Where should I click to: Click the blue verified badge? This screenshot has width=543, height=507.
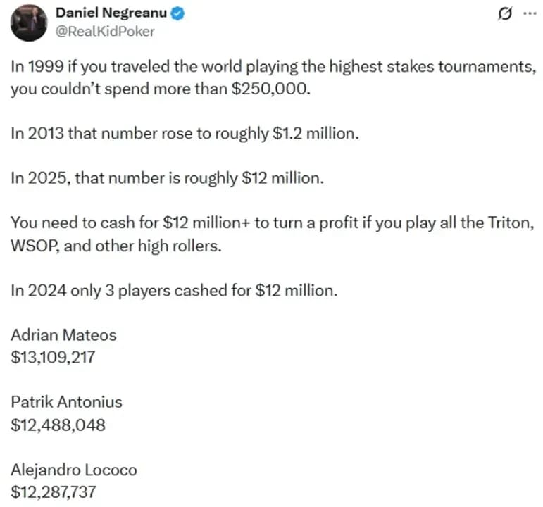click(177, 13)
